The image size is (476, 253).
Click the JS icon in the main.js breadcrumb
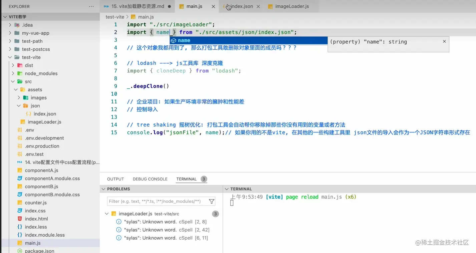tap(133, 17)
